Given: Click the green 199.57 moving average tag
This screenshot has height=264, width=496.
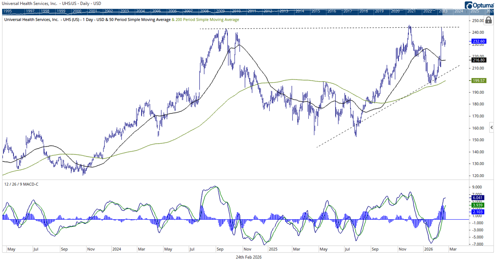Looking at the screenshot, I should pos(478,81).
